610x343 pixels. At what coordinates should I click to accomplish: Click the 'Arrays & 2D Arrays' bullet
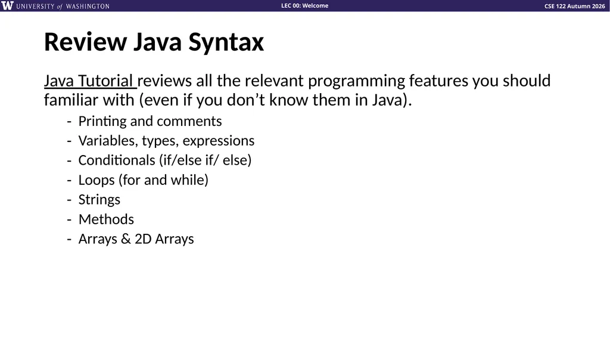click(x=136, y=239)
